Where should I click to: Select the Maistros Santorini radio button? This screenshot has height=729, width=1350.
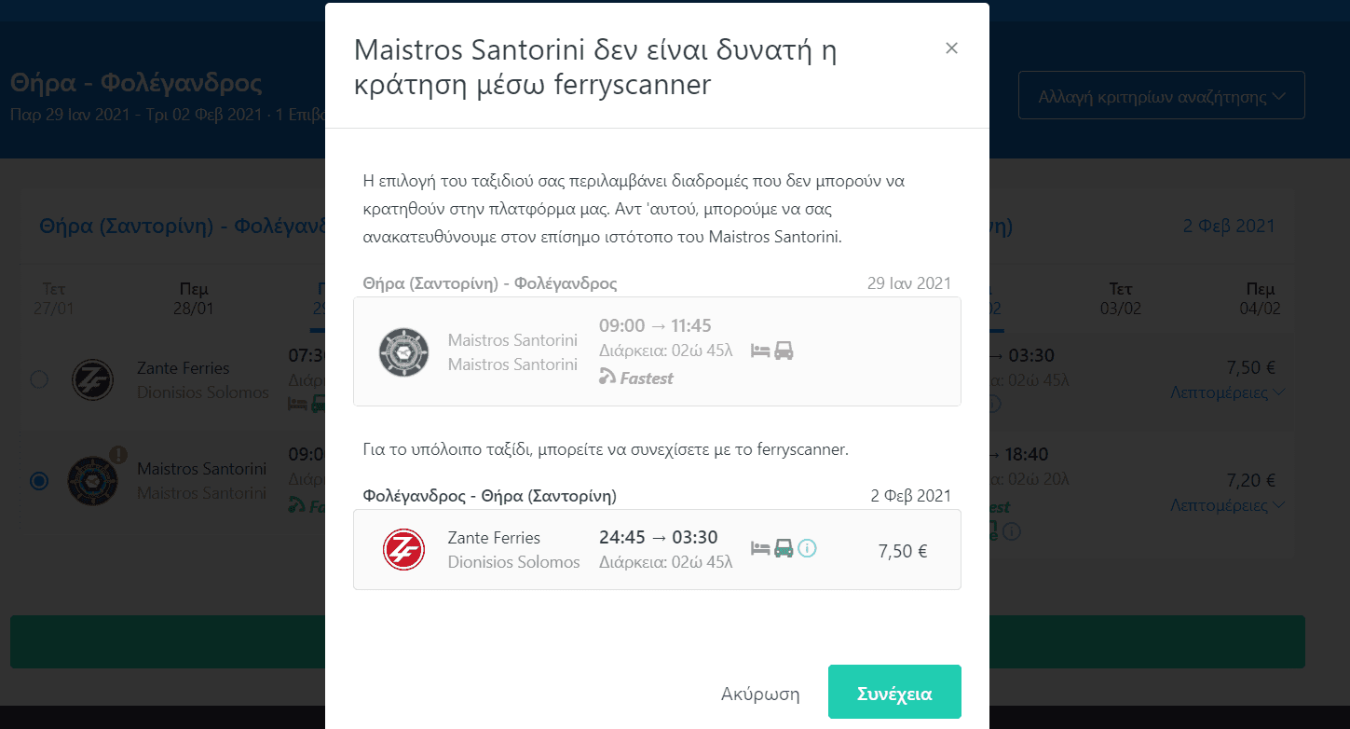(x=39, y=481)
